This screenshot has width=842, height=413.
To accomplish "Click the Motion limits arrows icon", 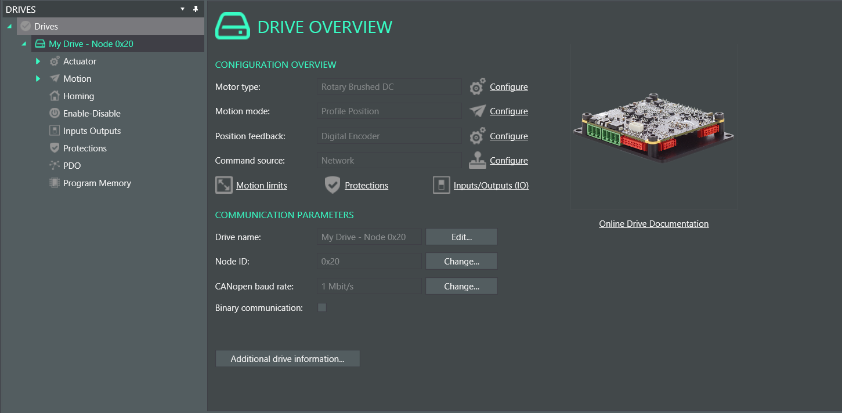I will pyautogui.click(x=223, y=186).
